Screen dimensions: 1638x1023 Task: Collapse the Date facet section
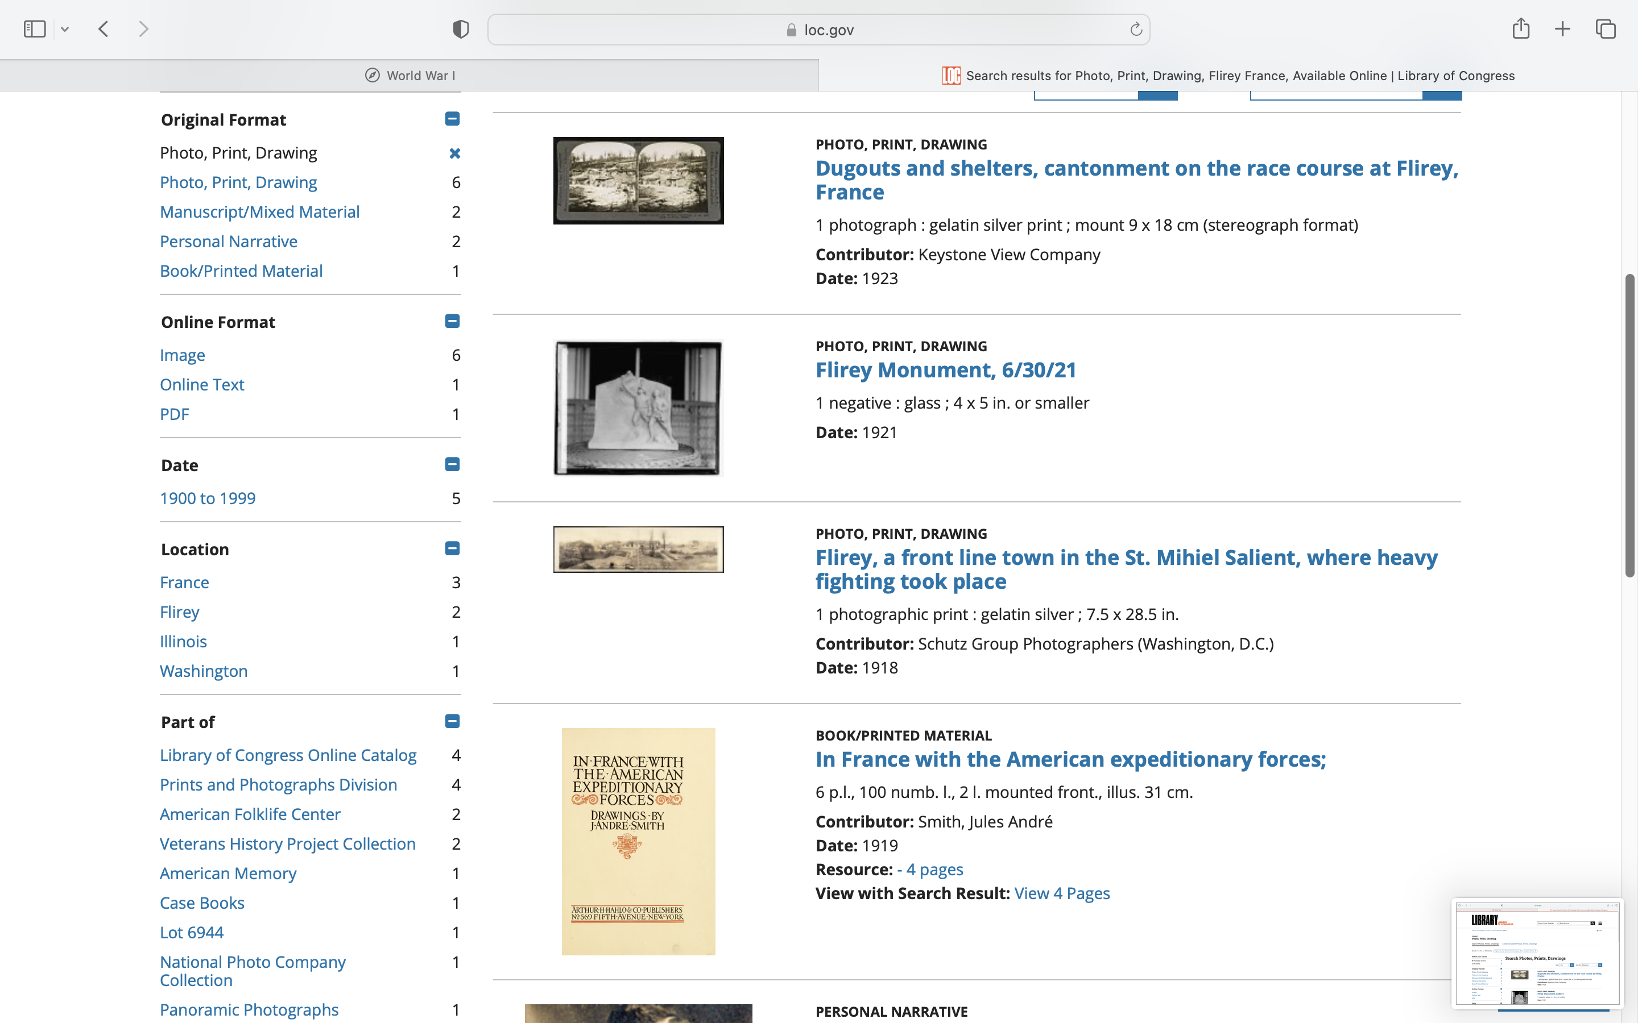[452, 465]
